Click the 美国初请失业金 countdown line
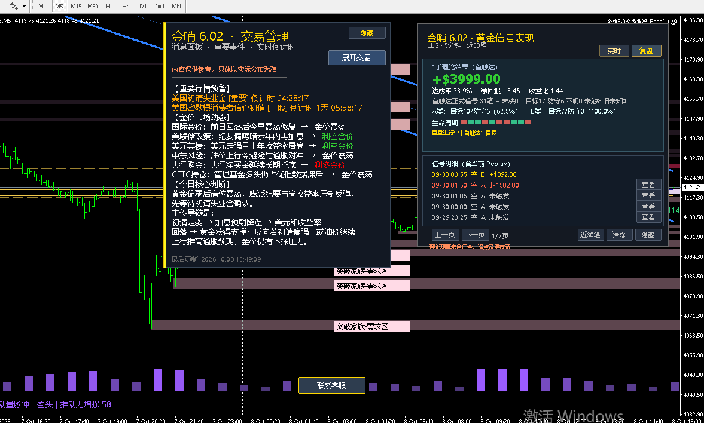704x423 pixels. pos(240,98)
